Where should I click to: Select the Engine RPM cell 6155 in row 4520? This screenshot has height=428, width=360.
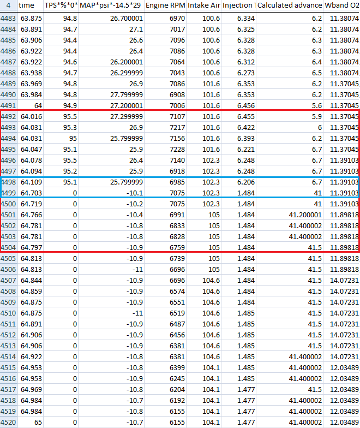(165, 423)
